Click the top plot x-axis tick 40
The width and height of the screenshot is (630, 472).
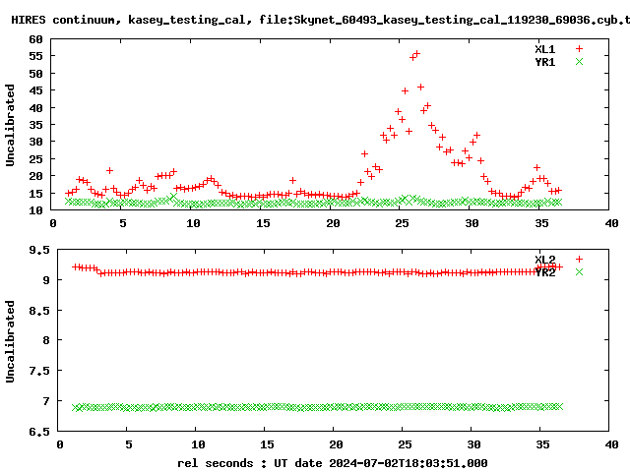[611, 223]
